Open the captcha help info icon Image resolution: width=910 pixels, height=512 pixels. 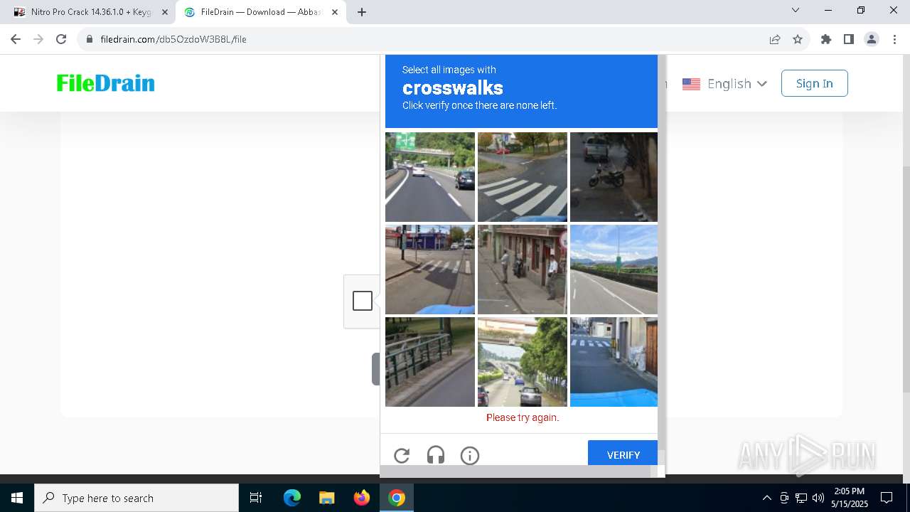coord(470,455)
